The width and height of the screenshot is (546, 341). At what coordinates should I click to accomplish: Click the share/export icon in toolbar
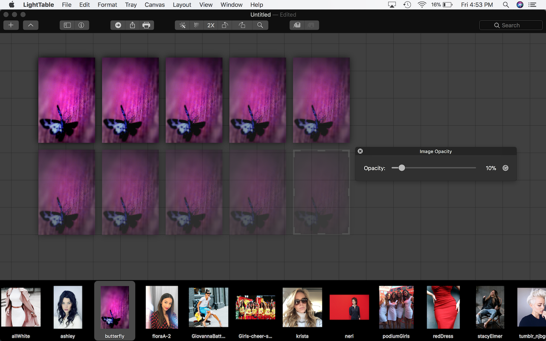[132, 25]
